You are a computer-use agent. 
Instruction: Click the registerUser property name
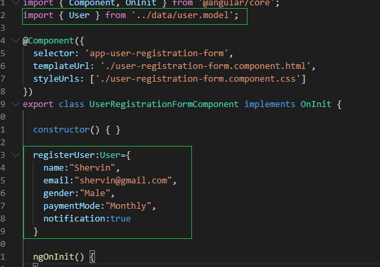(x=64, y=155)
